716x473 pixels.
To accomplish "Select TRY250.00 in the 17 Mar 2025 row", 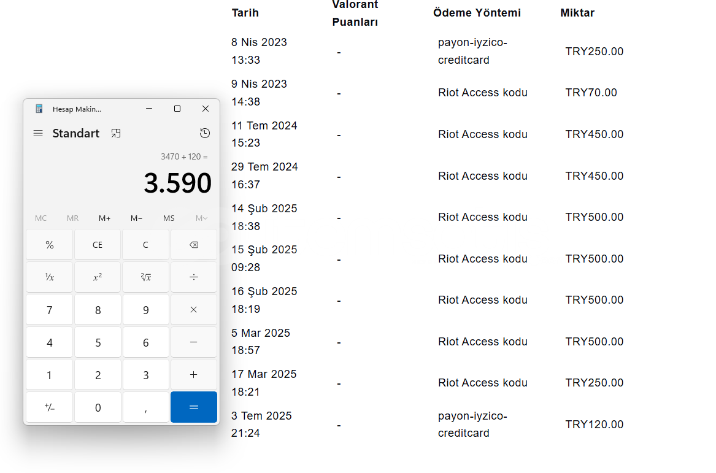I will (594, 383).
